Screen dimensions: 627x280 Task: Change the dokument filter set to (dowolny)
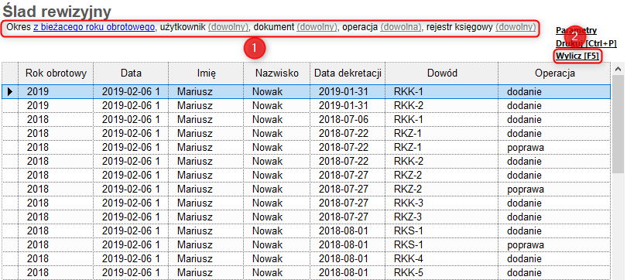pos(317,27)
